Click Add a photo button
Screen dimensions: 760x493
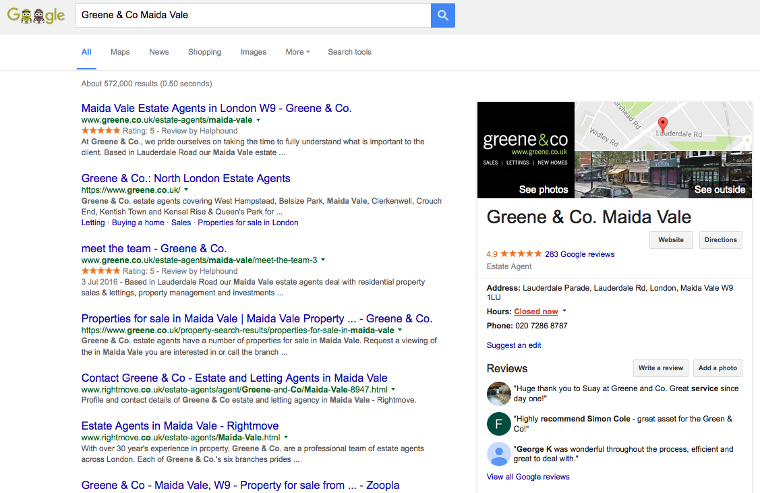718,368
